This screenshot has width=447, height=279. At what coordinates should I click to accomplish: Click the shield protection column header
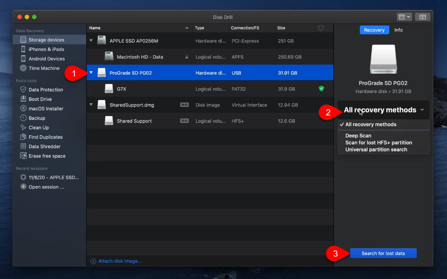coord(321,28)
